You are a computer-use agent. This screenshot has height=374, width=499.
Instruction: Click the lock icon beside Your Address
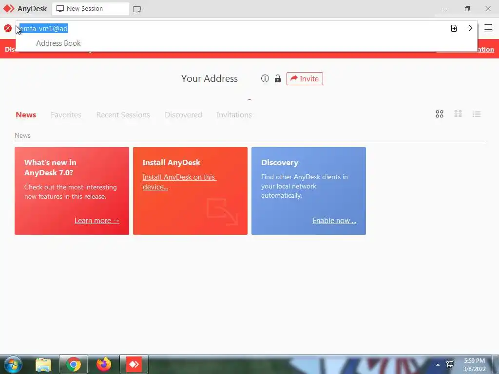278,78
